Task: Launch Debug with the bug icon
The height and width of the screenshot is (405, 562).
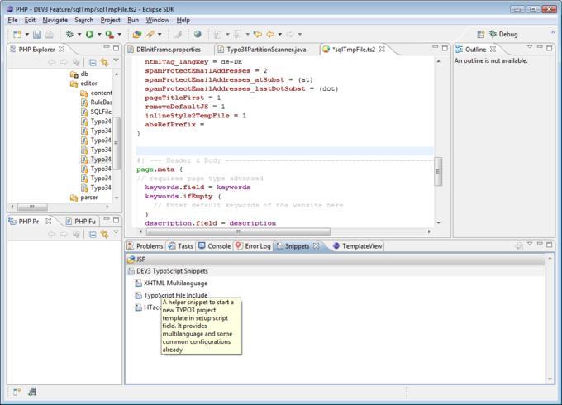Action: click(69, 35)
